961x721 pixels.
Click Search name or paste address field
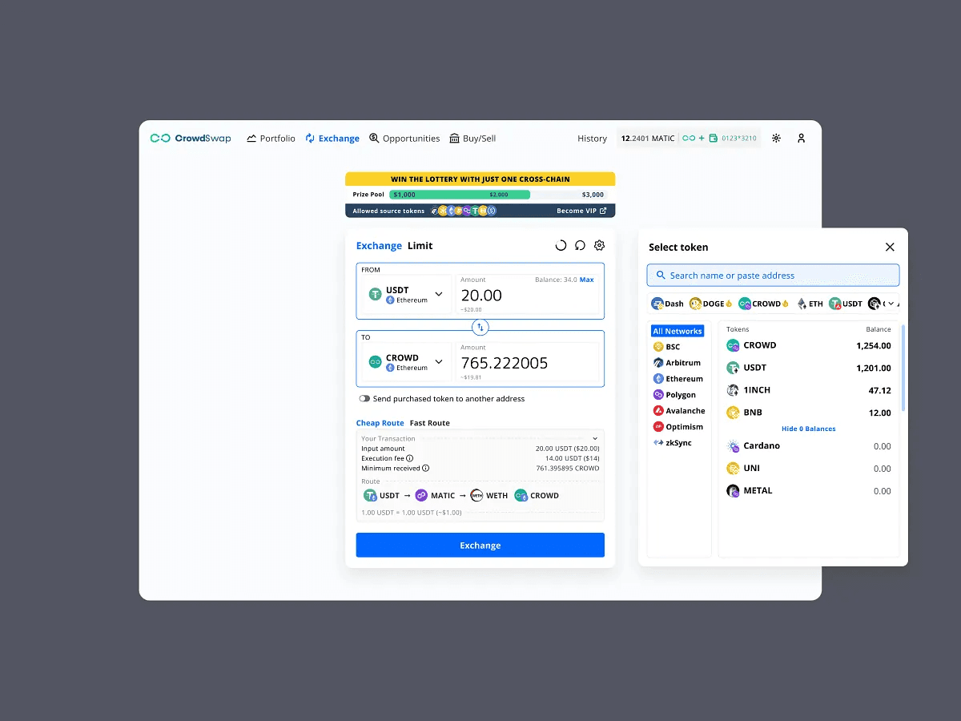tap(773, 276)
